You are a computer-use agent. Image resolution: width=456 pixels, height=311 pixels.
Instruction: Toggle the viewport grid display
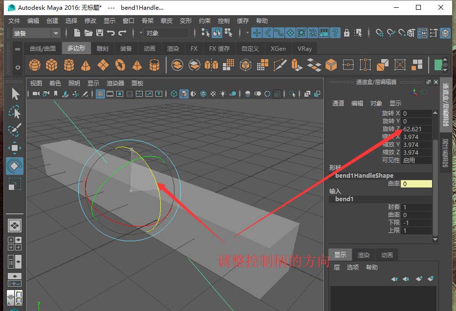coord(100,93)
